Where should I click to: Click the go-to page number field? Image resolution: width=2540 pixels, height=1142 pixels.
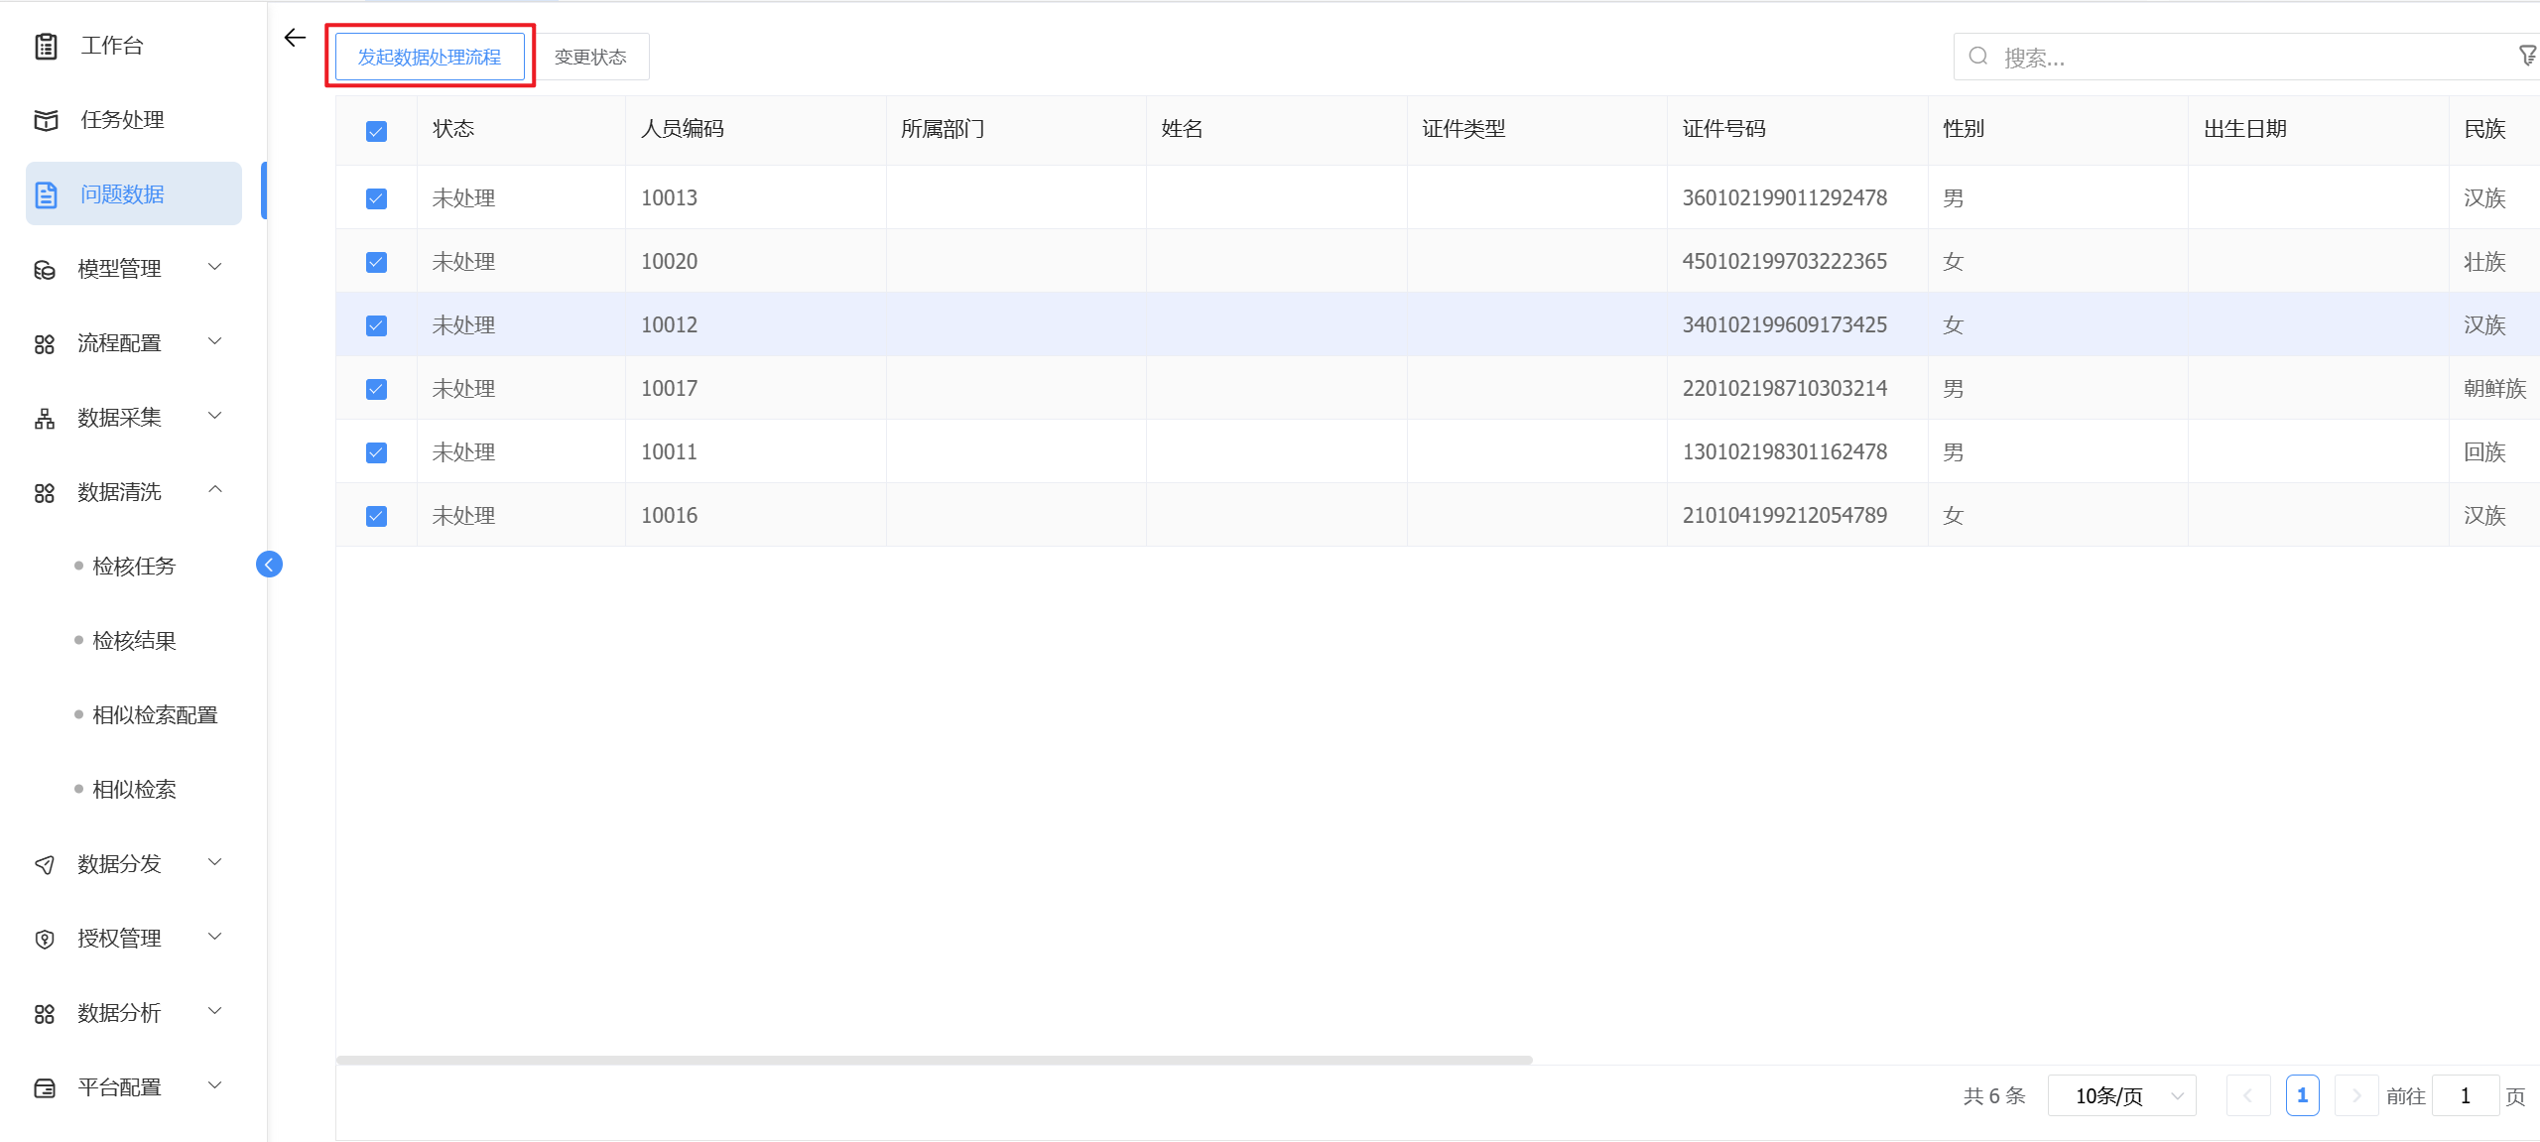coord(2465,1096)
